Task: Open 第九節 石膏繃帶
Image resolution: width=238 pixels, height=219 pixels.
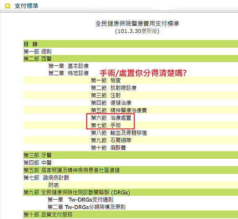Action: tap(111, 140)
